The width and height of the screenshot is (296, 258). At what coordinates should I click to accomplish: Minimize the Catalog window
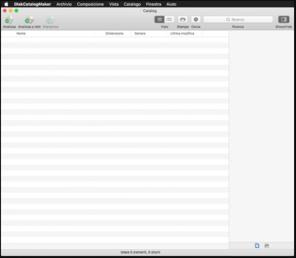11,11
